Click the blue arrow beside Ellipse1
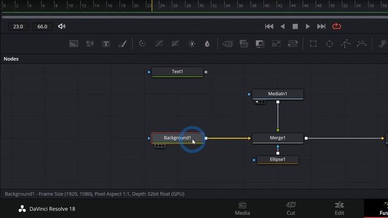The width and height of the screenshot is (388, 218). pyautogui.click(x=254, y=160)
